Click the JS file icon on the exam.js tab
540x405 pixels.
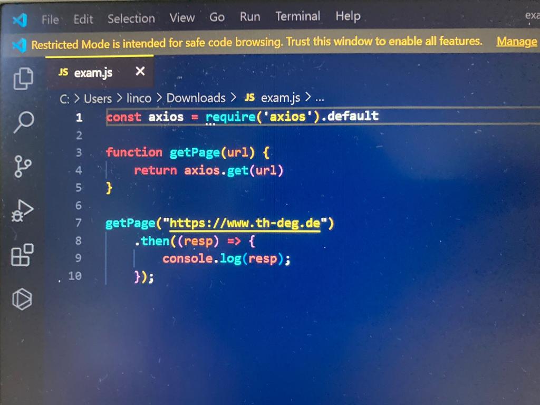(x=63, y=72)
